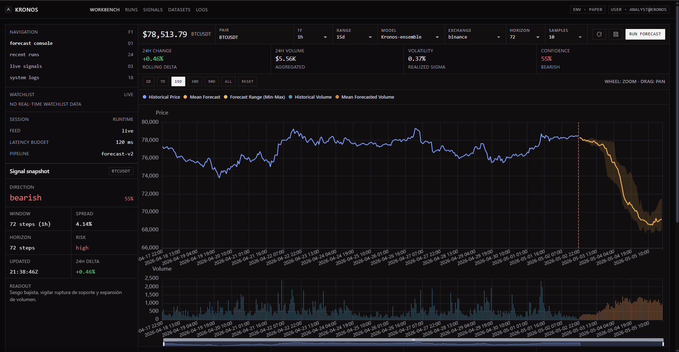Image resolution: width=679 pixels, height=352 pixels.
Task: Click the watchlist LIVE label
Action: (129, 95)
